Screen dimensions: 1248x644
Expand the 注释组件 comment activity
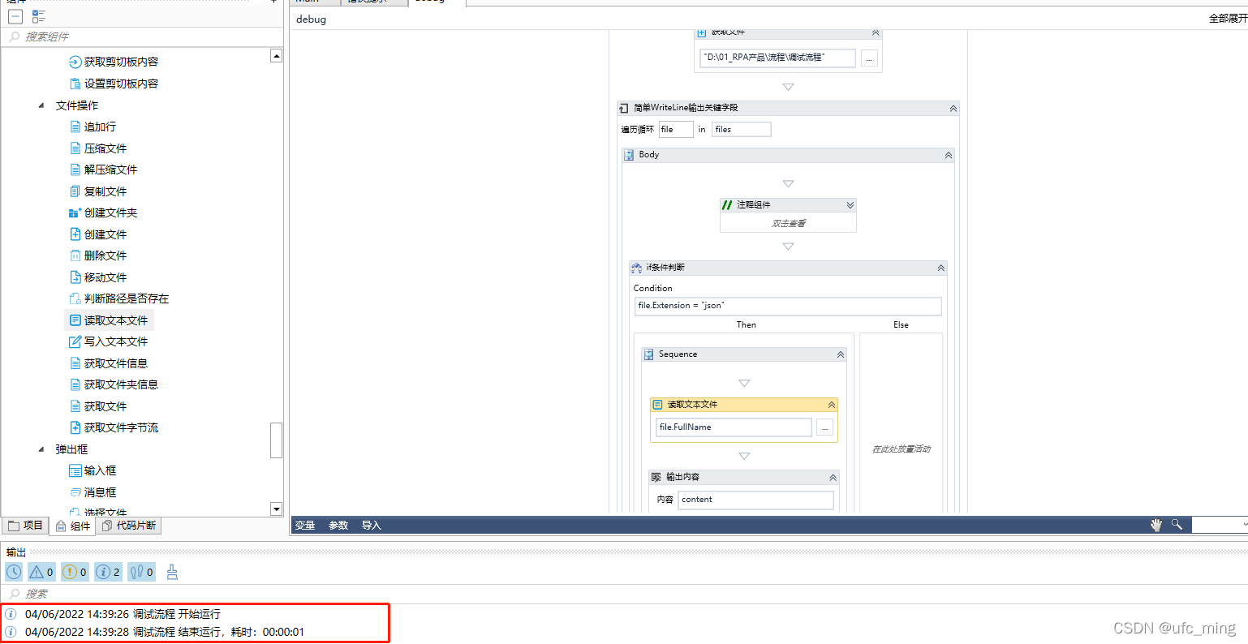[x=850, y=205]
